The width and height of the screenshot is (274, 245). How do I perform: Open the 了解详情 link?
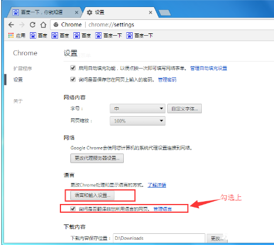coord(157,185)
